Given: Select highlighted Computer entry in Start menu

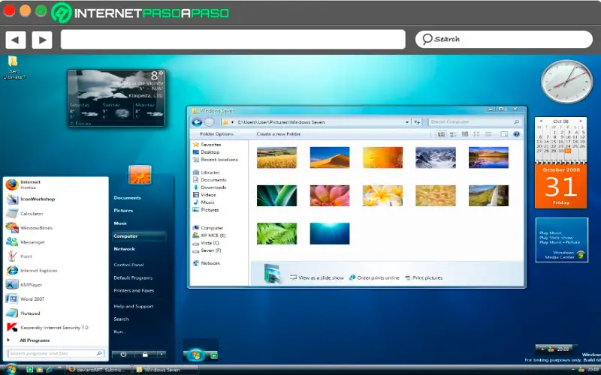Looking at the screenshot, I should click(140, 236).
